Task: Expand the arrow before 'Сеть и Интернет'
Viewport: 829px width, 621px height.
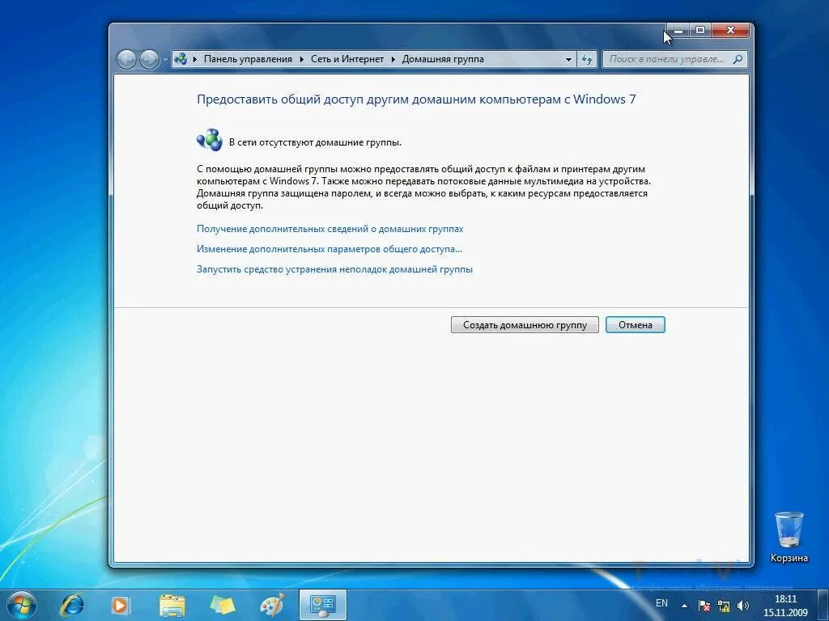Action: pyautogui.click(x=302, y=59)
